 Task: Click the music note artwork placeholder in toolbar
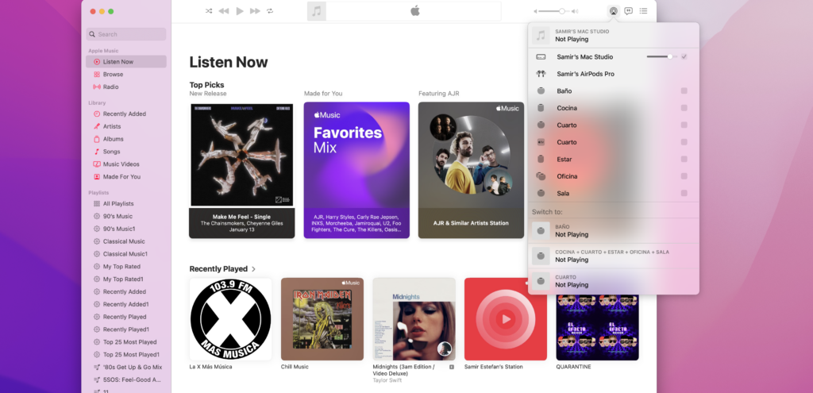click(x=316, y=11)
